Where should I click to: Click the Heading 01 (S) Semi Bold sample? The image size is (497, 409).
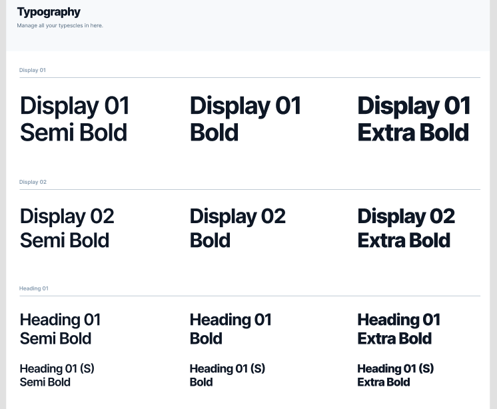click(x=57, y=375)
